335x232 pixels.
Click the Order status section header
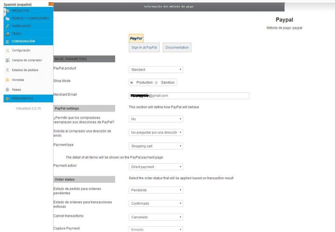[84, 179]
